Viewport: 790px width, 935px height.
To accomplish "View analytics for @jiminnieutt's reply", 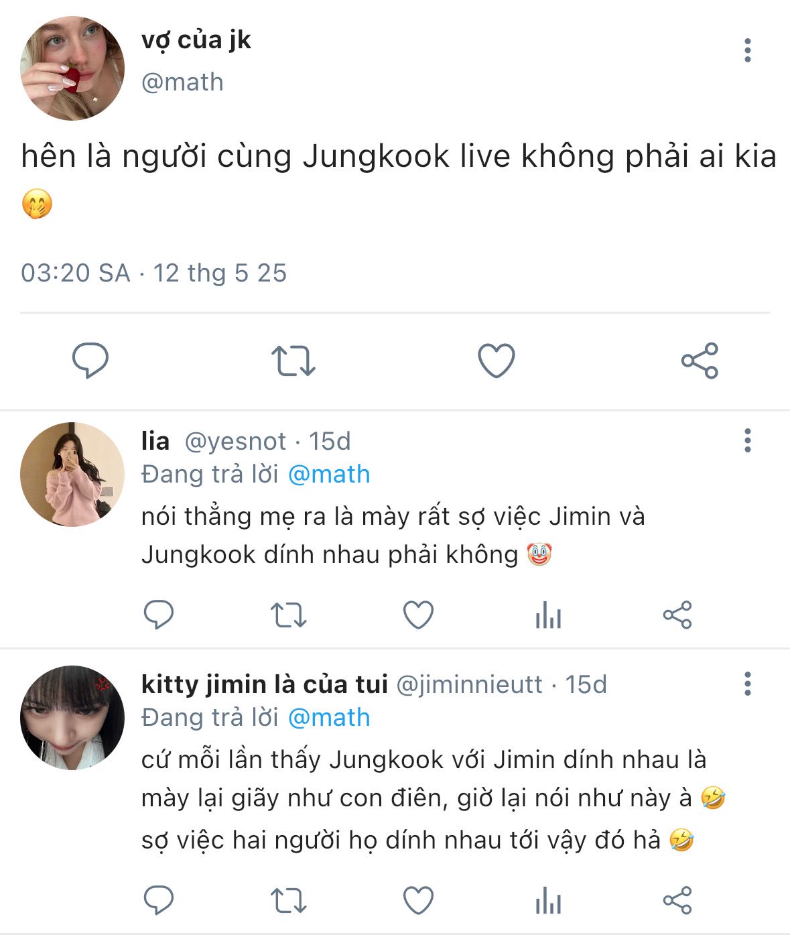I will coord(548,899).
